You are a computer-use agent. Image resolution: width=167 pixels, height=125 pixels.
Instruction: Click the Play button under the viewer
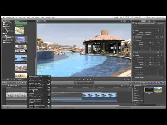(83, 80)
